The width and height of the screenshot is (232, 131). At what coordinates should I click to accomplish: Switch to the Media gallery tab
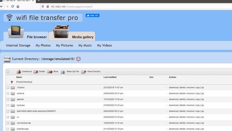pos(72,36)
